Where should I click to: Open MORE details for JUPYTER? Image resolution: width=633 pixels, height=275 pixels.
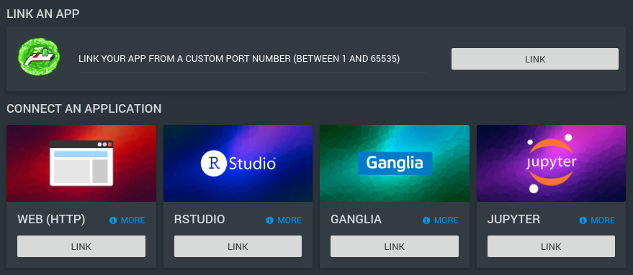pyautogui.click(x=603, y=220)
